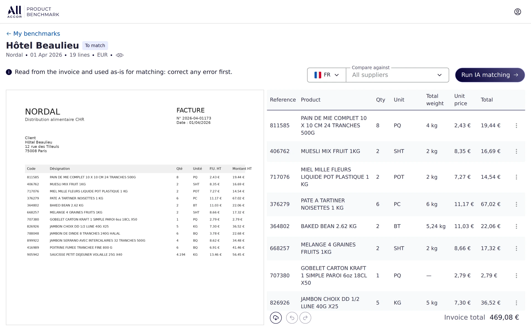Toggle the eye visibility icon near EUR

(119, 55)
